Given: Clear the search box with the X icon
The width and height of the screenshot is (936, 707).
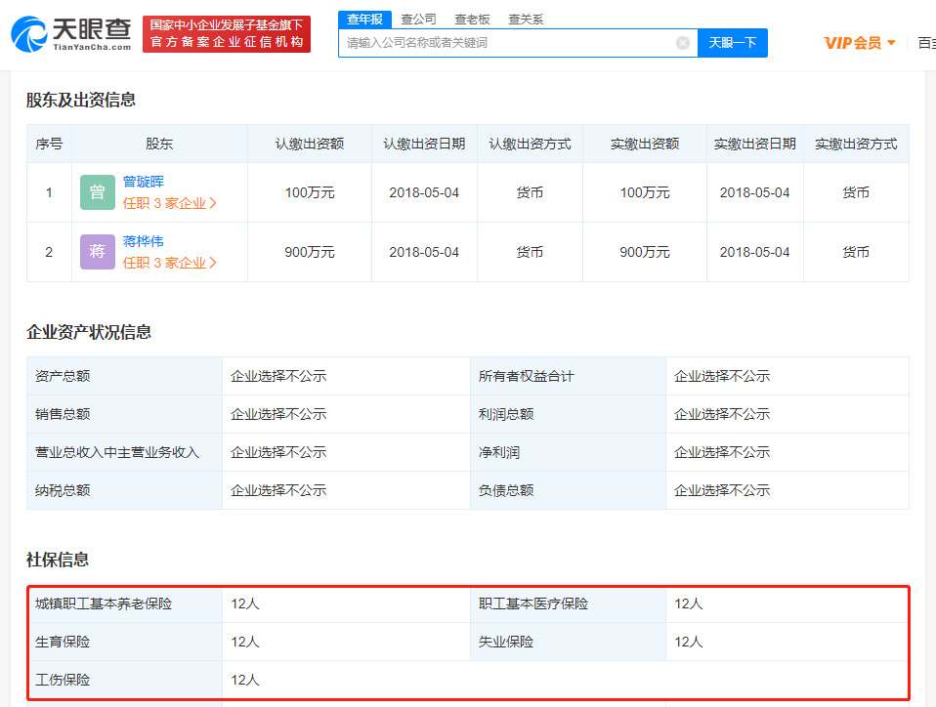Looking at the screenshot, I should [x=682, y=43].
